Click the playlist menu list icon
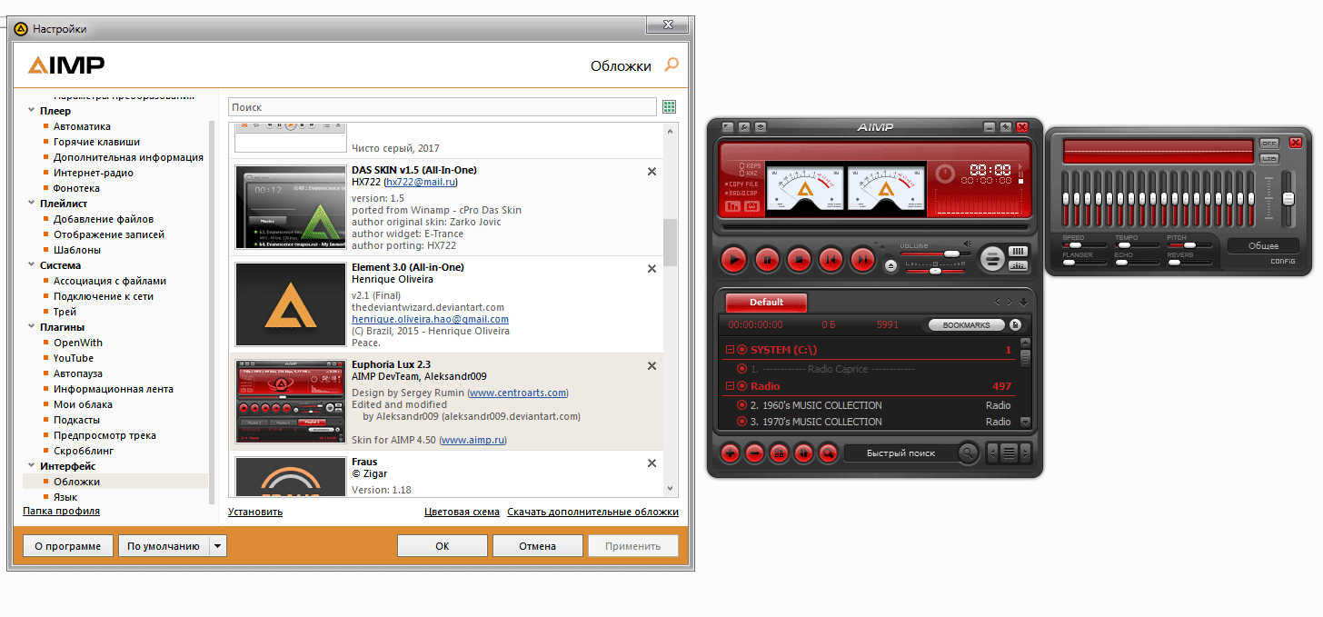 tap(1009, 453)
